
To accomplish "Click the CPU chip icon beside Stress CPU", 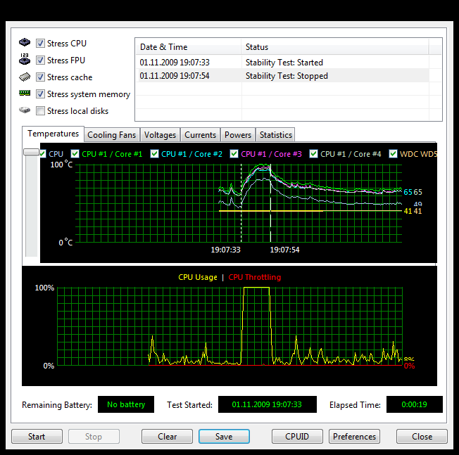I will tap(25, 42).
